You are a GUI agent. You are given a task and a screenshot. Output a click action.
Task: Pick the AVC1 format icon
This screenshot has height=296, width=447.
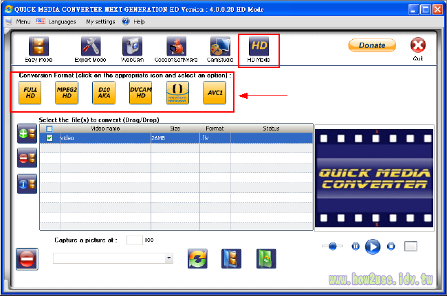pos(215,92)
